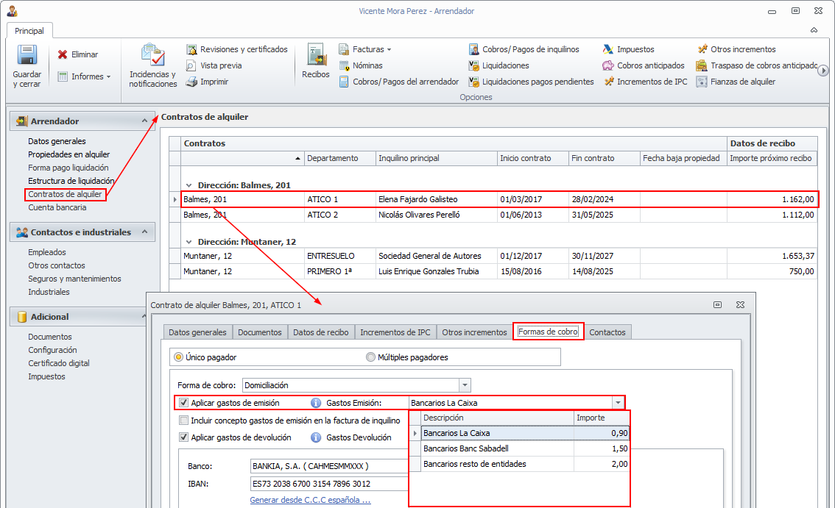Collapse the Dirección: Muntaner, 12 group
Screen dimensions: 835x508
[x=190, y=242]
